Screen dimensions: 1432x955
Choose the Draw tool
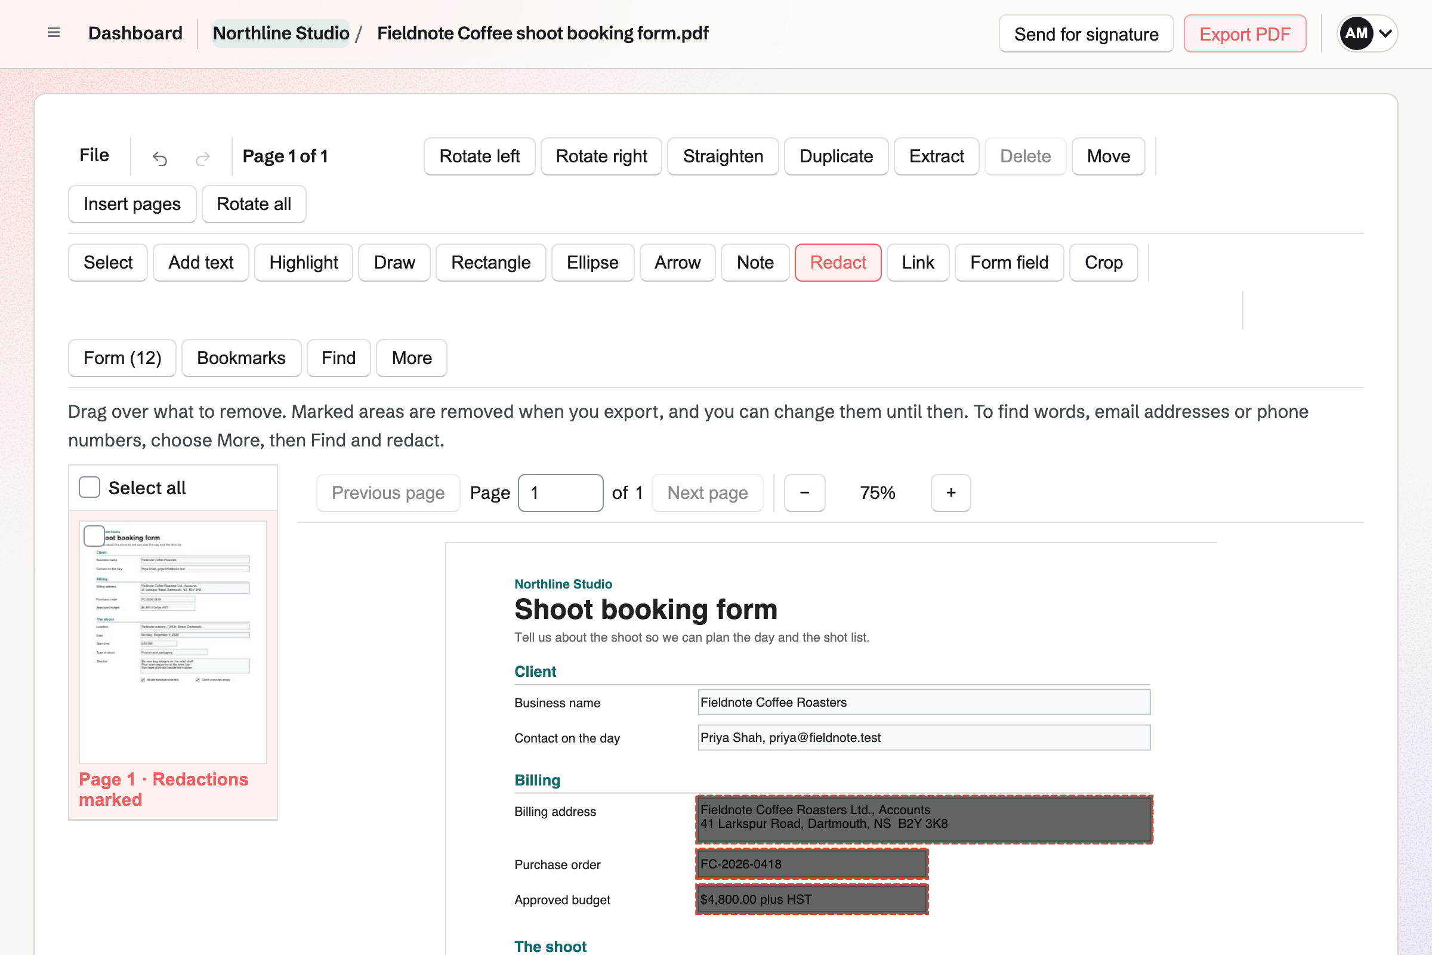394,263
